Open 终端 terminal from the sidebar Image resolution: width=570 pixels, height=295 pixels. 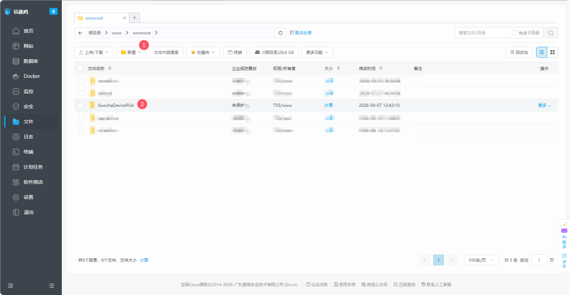coord(28,152)
